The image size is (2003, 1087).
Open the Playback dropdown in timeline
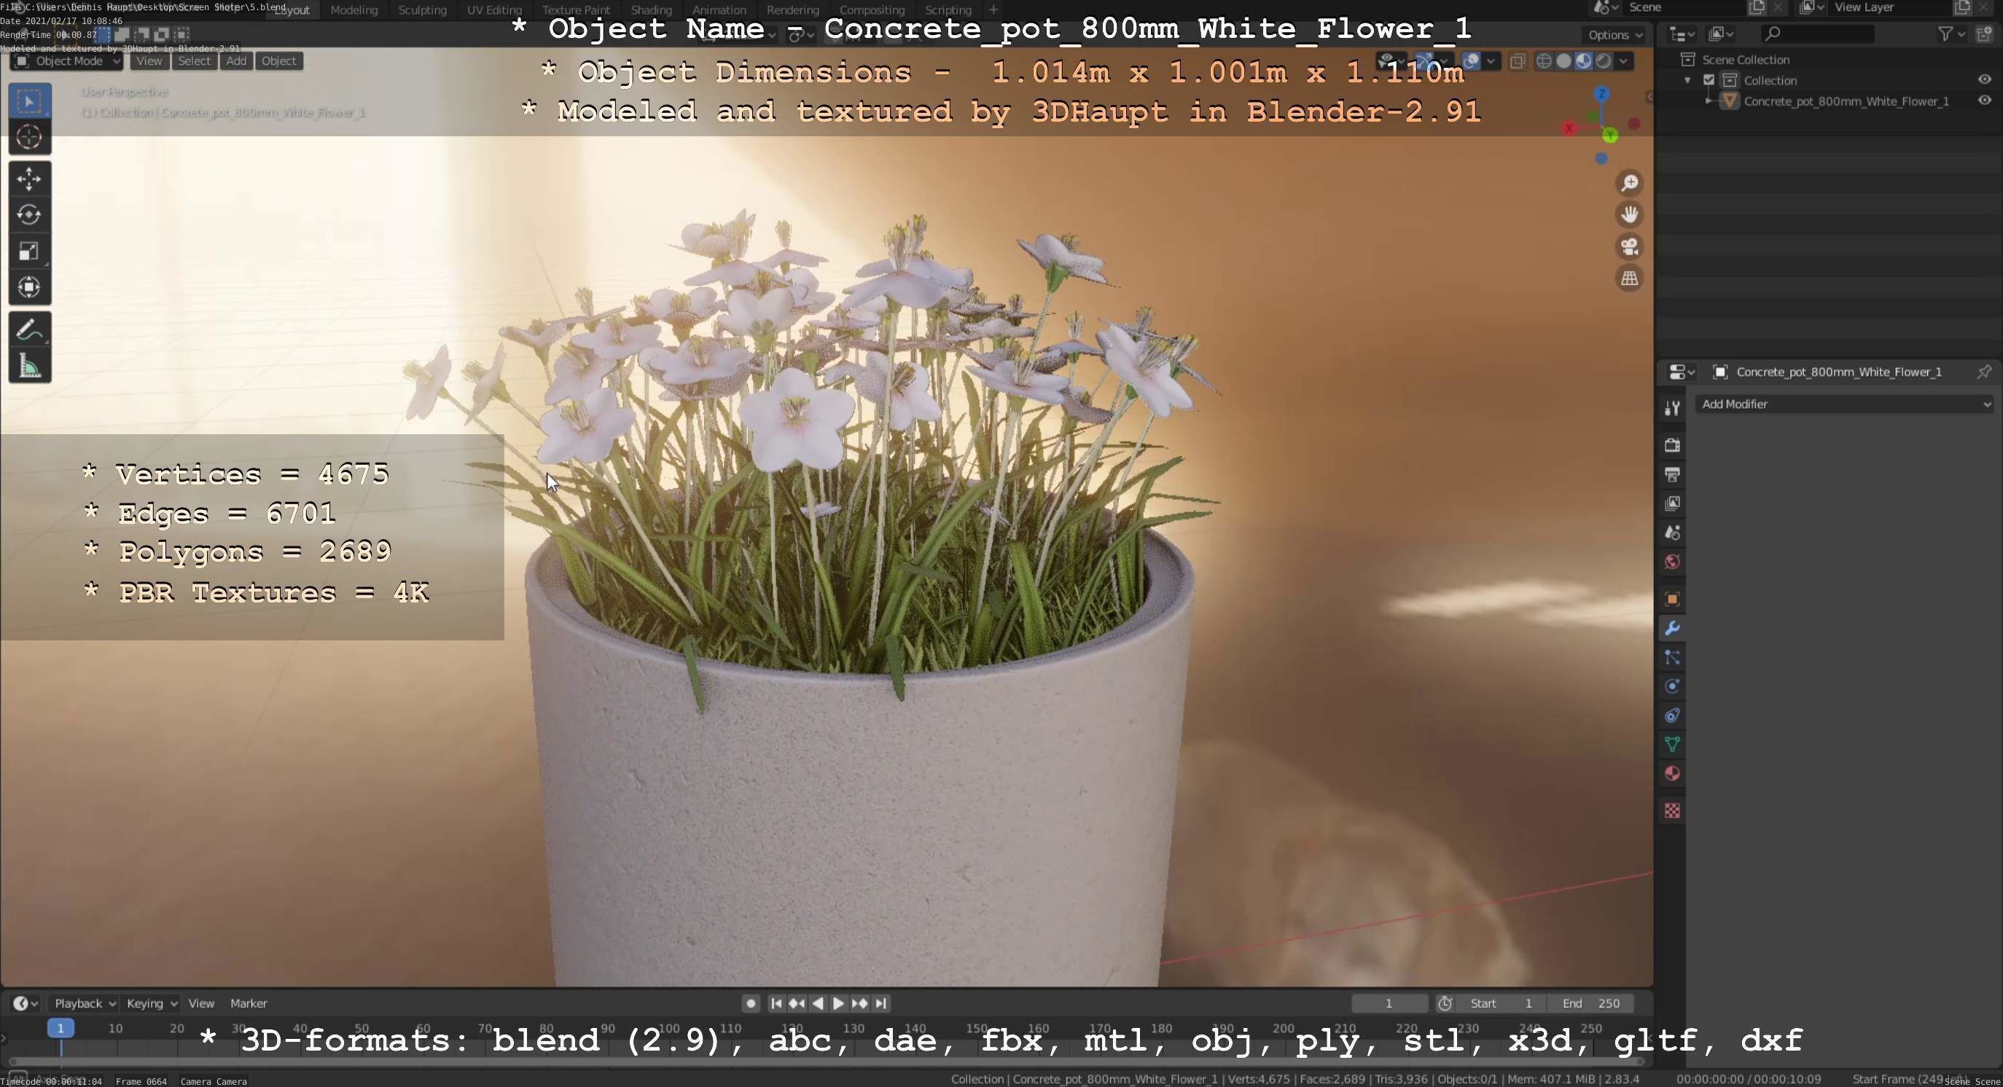[x=84, y=1003]
